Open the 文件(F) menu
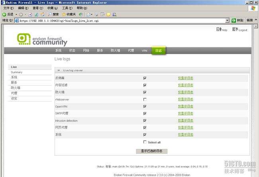This screenshot has width=259, height=177. click(x=8, y=8)
